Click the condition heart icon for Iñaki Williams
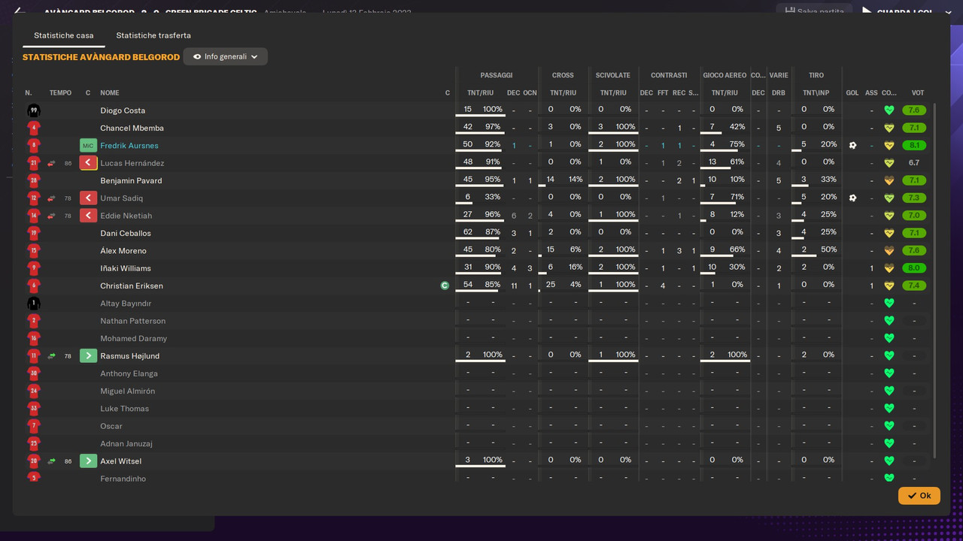 [889, 268]
